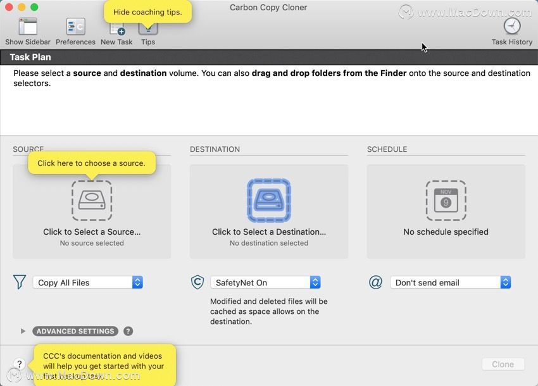Screen dimensions: 538x386
Task: Open Preferences from the toolbar
Action: pos(75,27)
